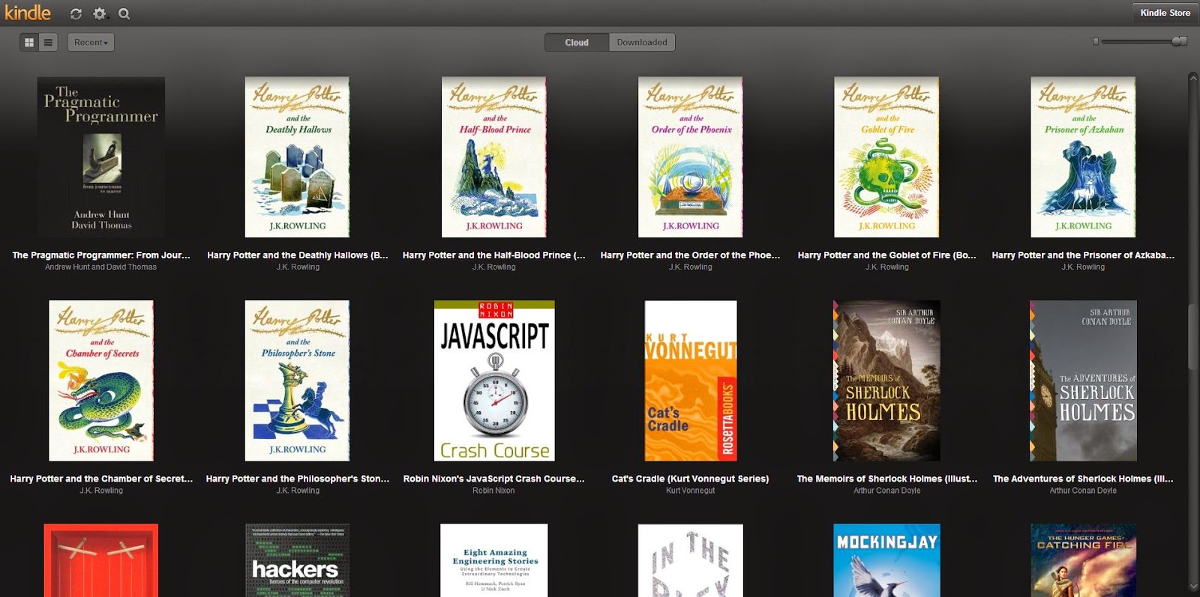
Task: Open the Mockingjay book cover
Action: tap(887, 560)
